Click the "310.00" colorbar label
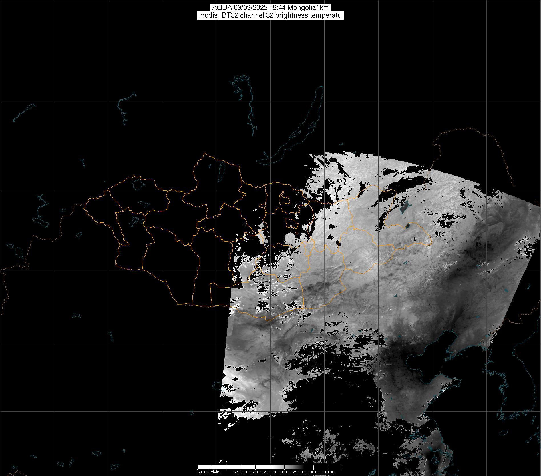The height and width of the screenshot is (476, 541). 328,472
